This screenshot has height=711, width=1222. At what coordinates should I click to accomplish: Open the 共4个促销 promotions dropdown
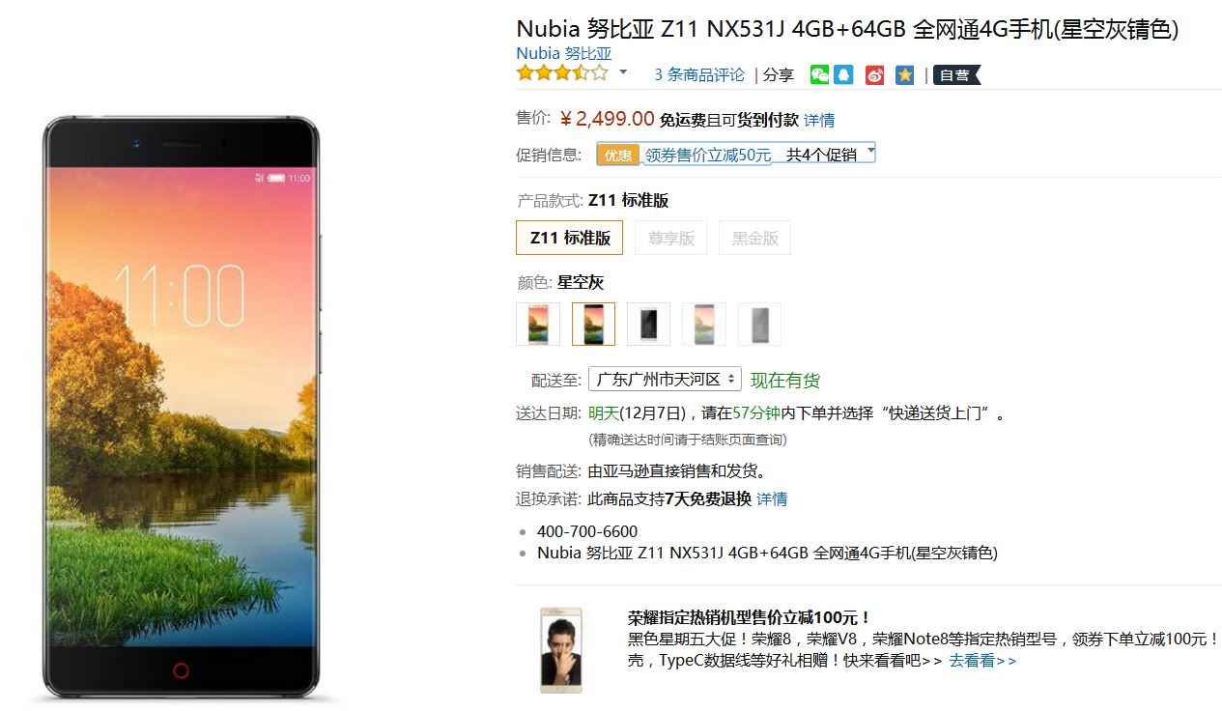pyautogui.click(x=830, y=154)
